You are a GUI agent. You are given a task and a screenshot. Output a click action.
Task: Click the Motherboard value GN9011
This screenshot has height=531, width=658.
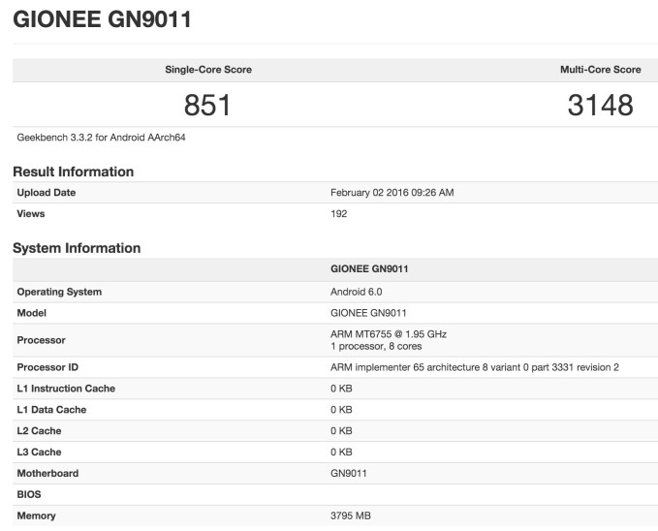[349, 474]
